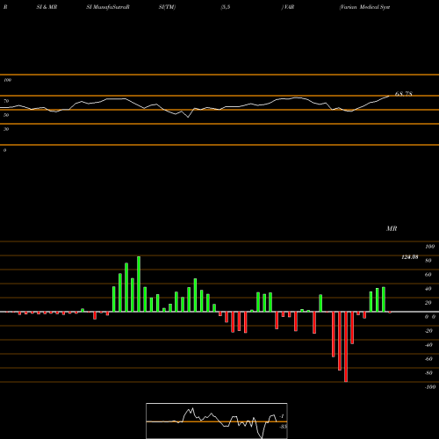Click the ') VAR' ticker text

point(288,7)
